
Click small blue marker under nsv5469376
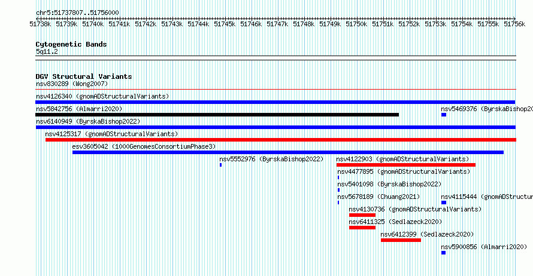pos(444,115)
